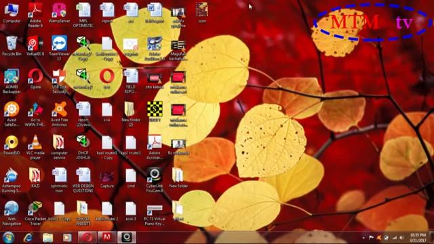Viewport: 434px width, 244px height.
Task: Open the KAZI folder
Action: click(35, 178)
